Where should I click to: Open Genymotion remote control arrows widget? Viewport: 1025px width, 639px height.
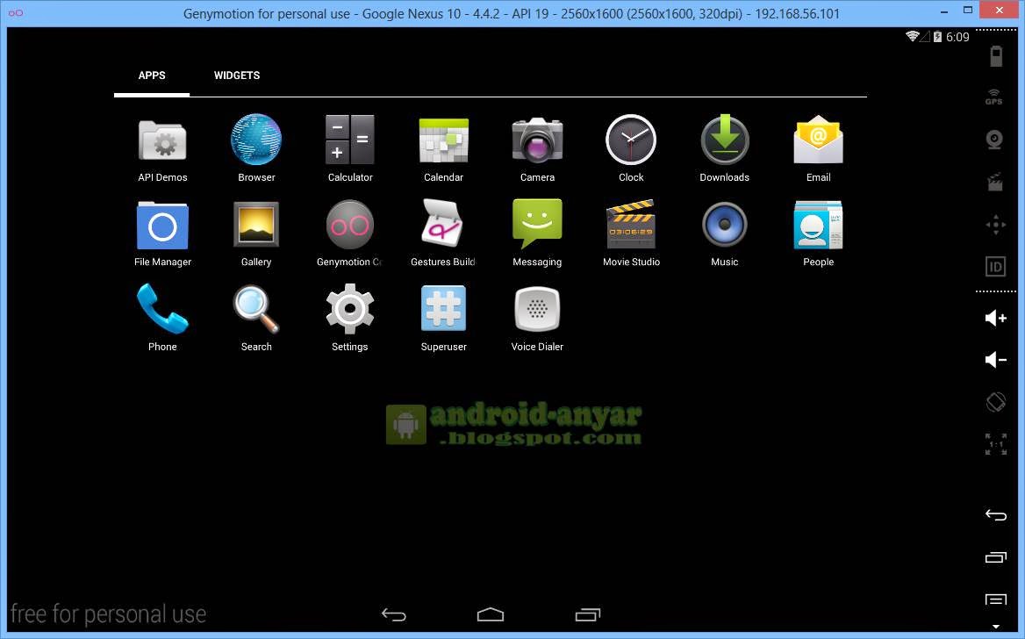click(995, 225)
